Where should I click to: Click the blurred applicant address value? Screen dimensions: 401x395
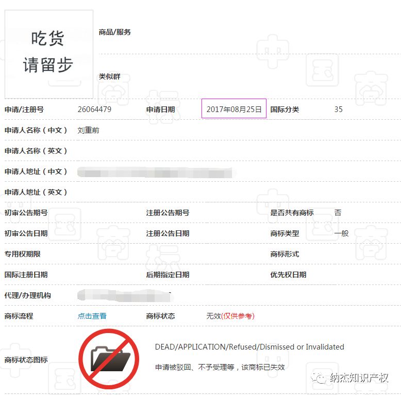click(155, 172)
